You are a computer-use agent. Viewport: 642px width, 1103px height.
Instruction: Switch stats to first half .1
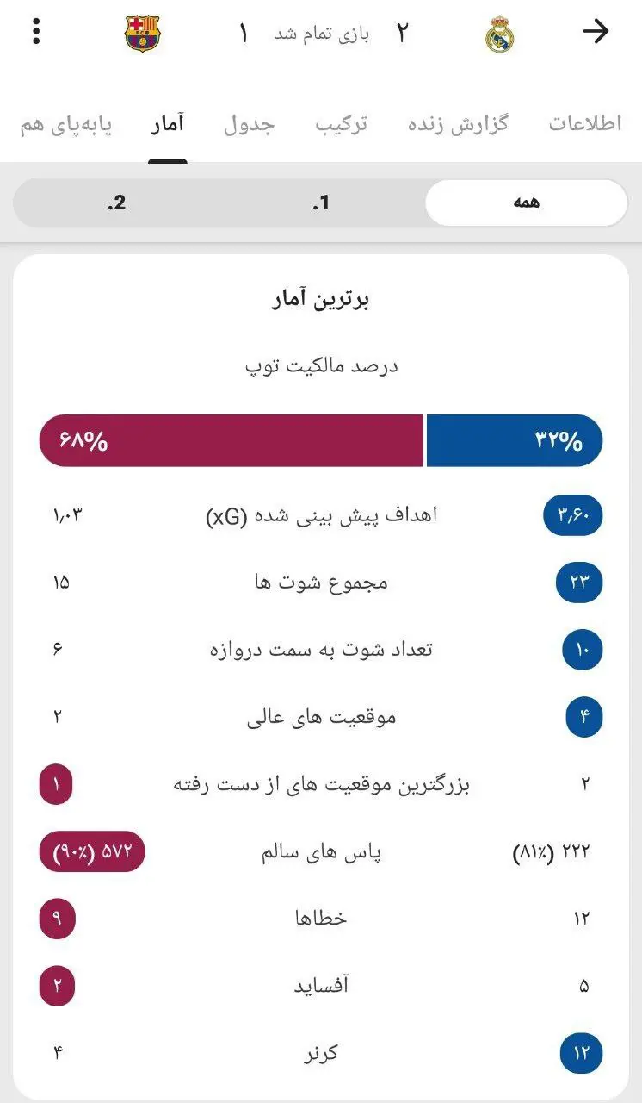[321, 202]
